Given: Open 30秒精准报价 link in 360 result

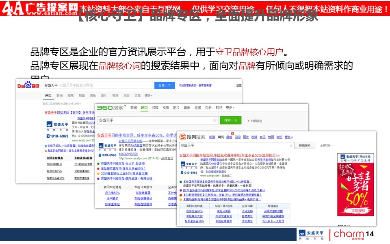Looking at the screenshot, I should (x=124, y=173).
